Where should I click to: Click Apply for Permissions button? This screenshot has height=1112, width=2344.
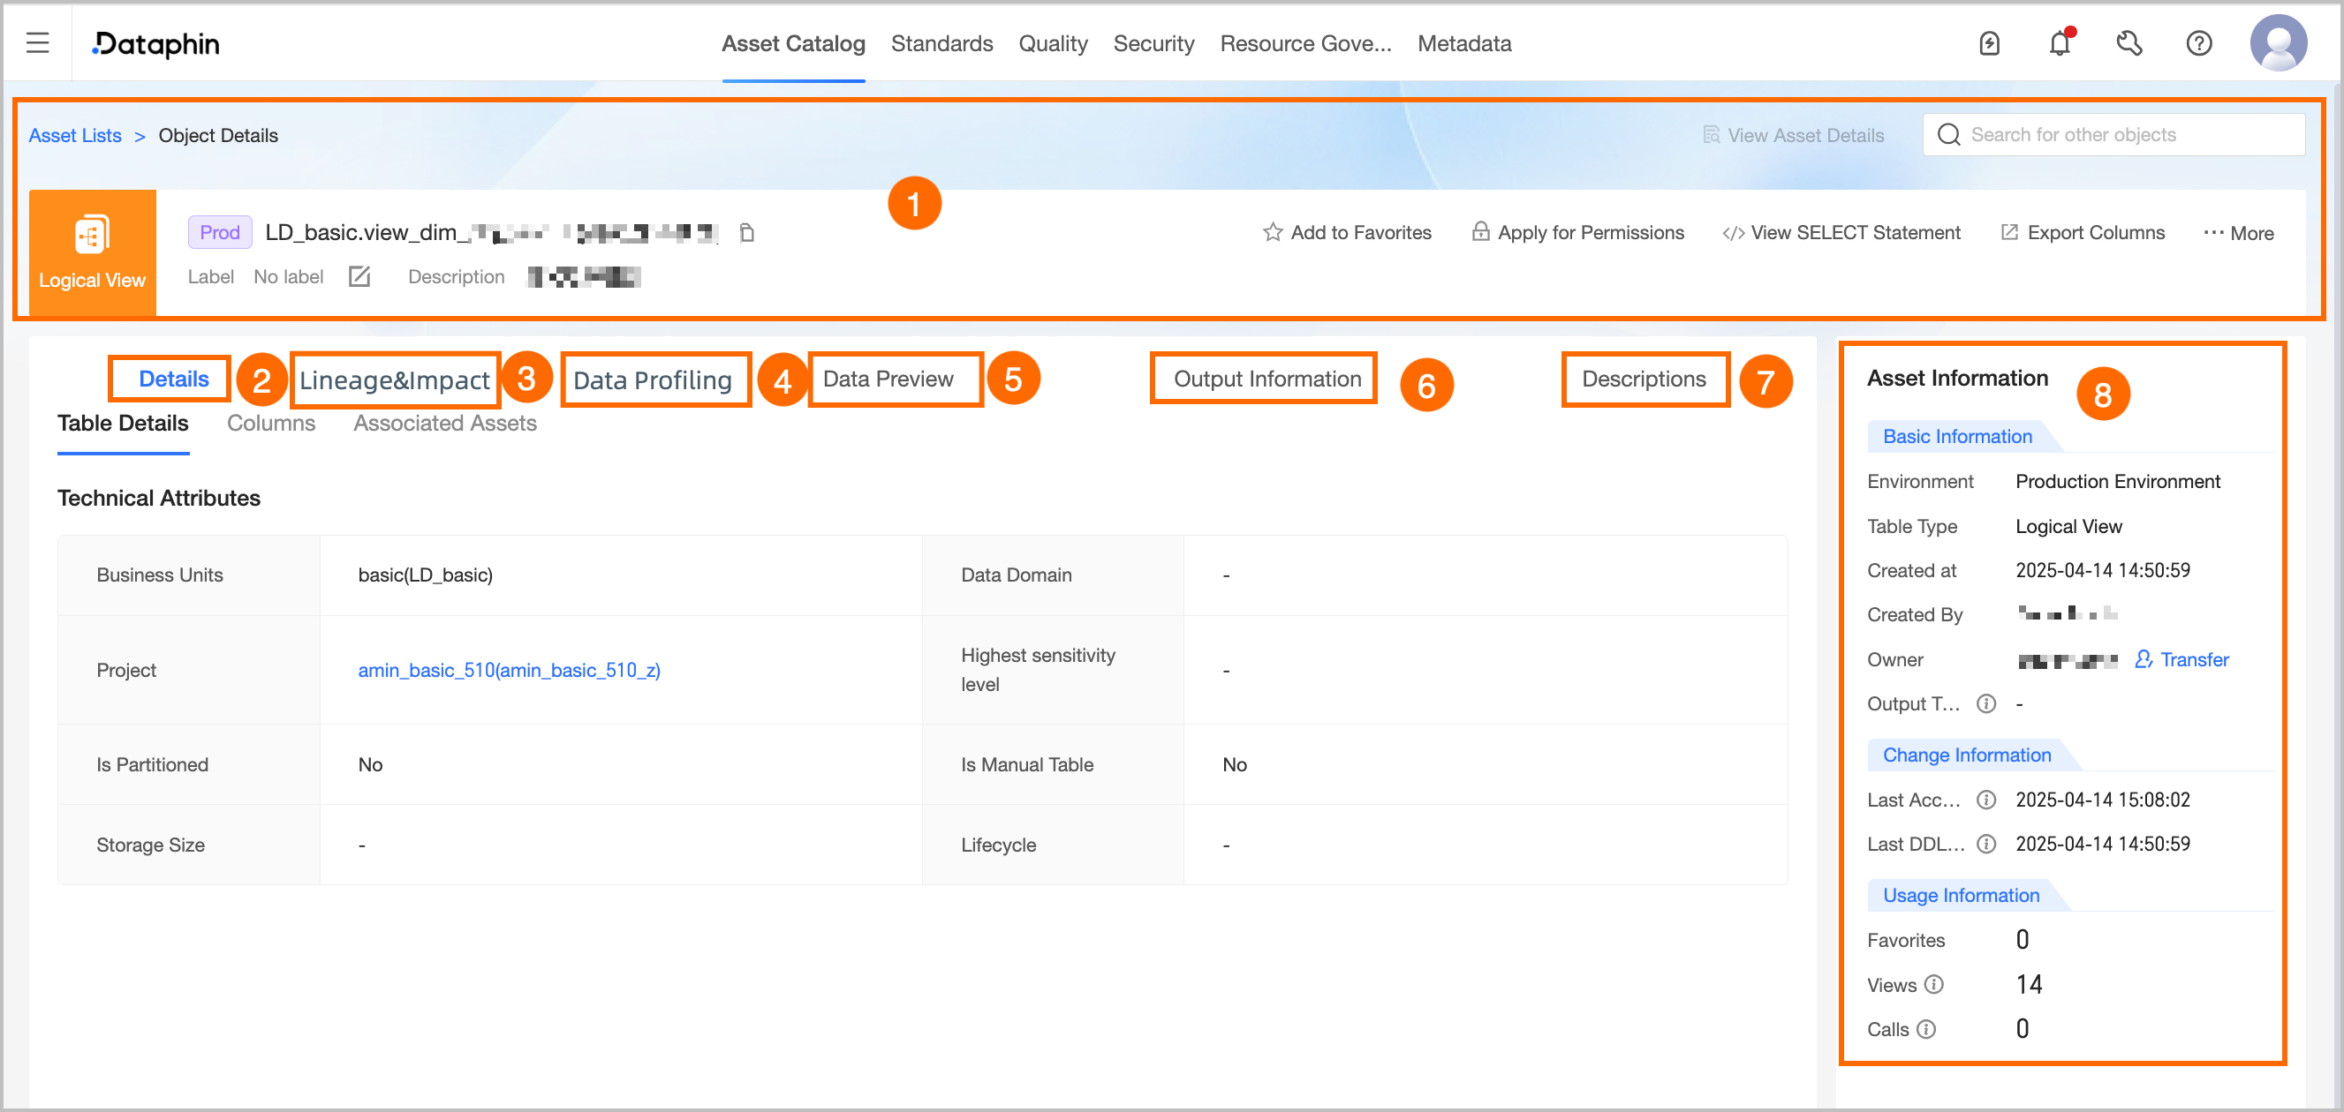[x=1578, y=233]
